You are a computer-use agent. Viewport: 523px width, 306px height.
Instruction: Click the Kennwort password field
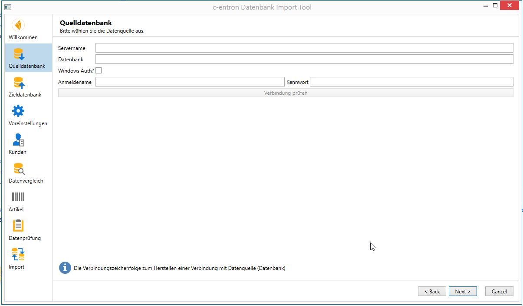(411, 82)
